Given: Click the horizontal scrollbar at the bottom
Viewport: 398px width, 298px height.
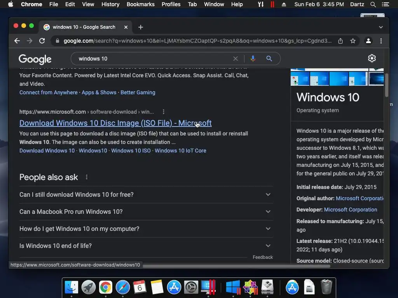Looking at the screenshot, I should click(x=236, y=266).
